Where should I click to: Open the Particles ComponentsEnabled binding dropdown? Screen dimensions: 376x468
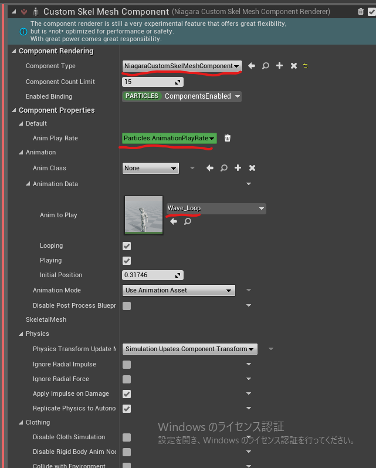tap(182, 96)
